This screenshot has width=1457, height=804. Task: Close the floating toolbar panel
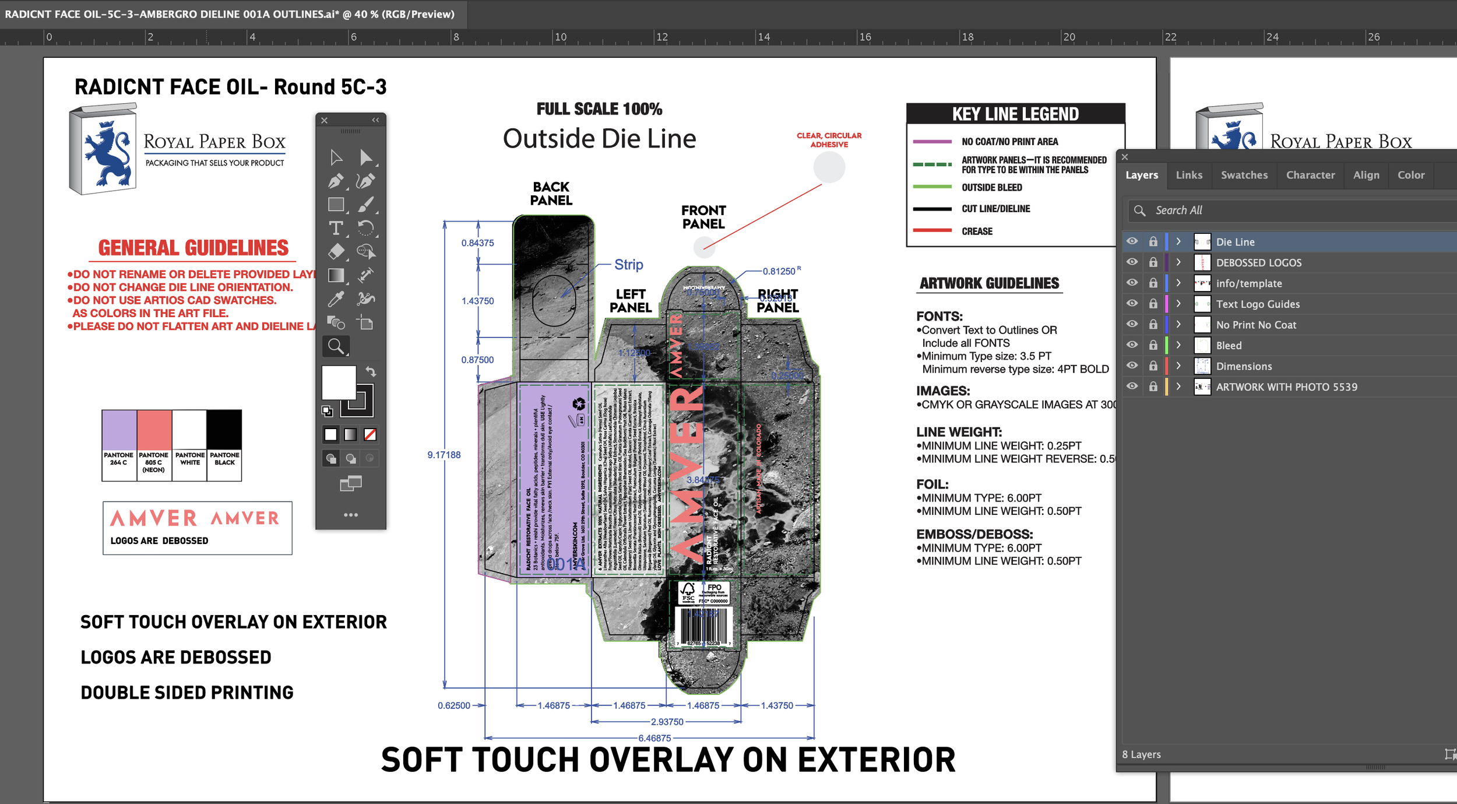(325, 120)
